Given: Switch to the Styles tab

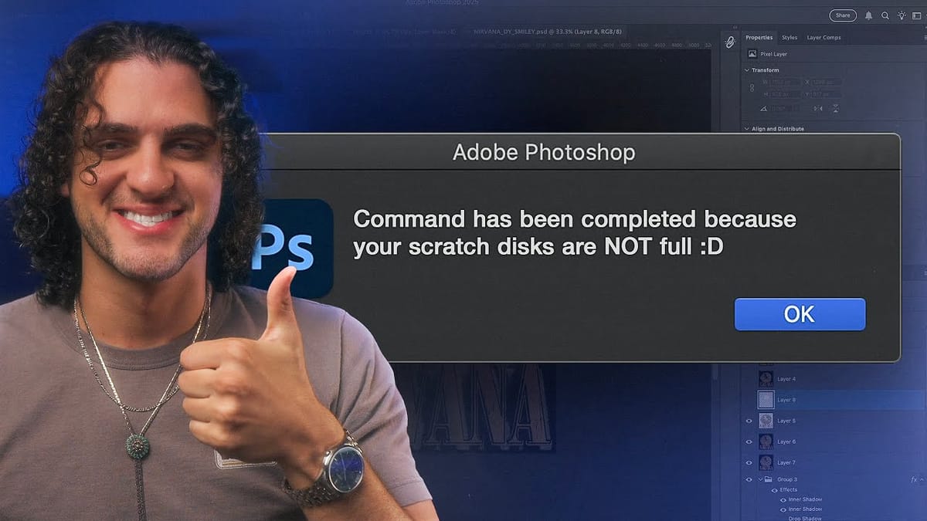Looking at the screenshot, I should point(789,37).
